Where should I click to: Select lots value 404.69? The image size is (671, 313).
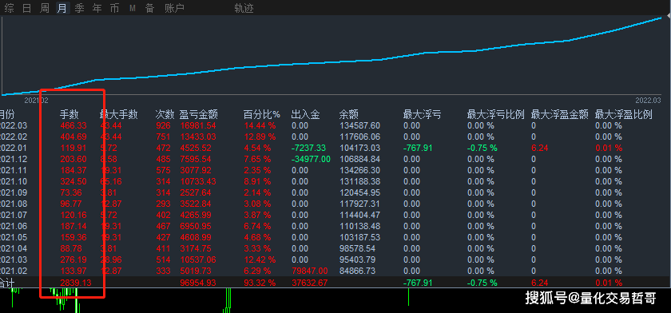coord(73,137)
